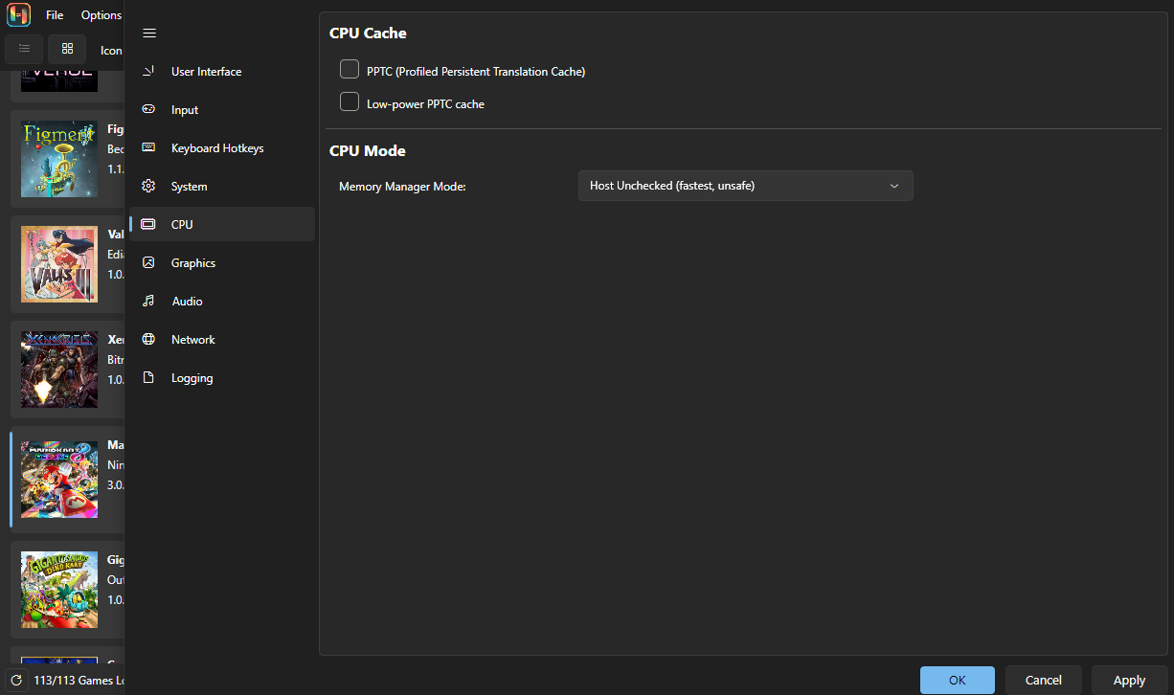Open the Options menu
Screen dimensions: 1174x695
(x=101, y=15)
